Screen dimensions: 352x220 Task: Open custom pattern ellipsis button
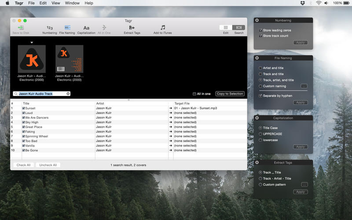(x=304, y=184)
